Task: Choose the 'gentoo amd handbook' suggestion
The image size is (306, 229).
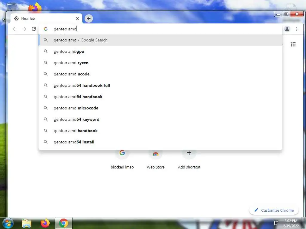Action: [x=160, y=131]
